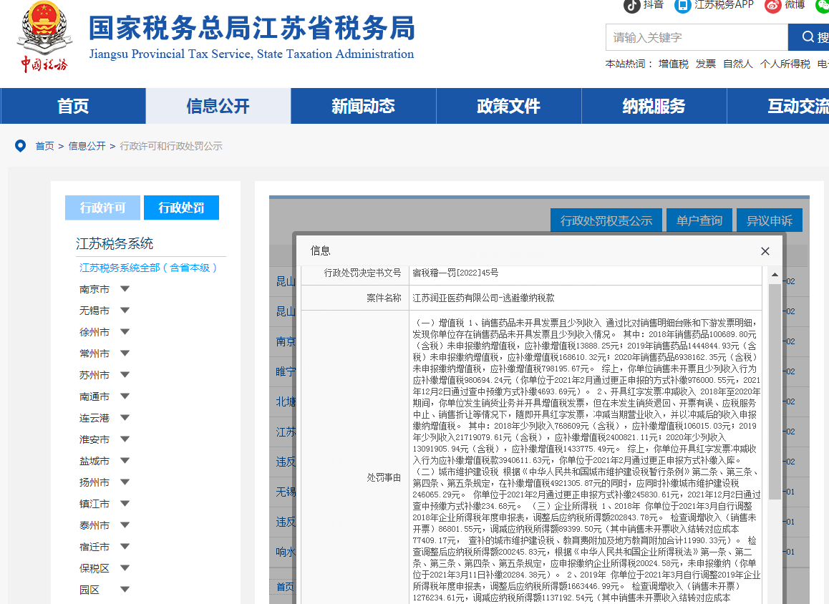Open the 互动交流 navigation tab
Image resolution: width=829 pixels, height=604 pixels.
point(778,106)
